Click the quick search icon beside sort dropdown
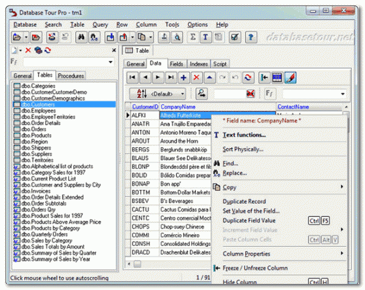Image resolution: width=365 pixels, height=290 pixels. (x=201, y=94)
